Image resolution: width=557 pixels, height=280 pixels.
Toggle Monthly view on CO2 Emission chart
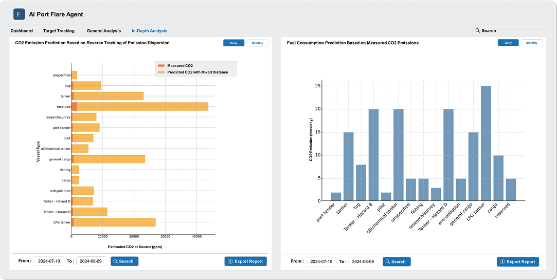258,43
